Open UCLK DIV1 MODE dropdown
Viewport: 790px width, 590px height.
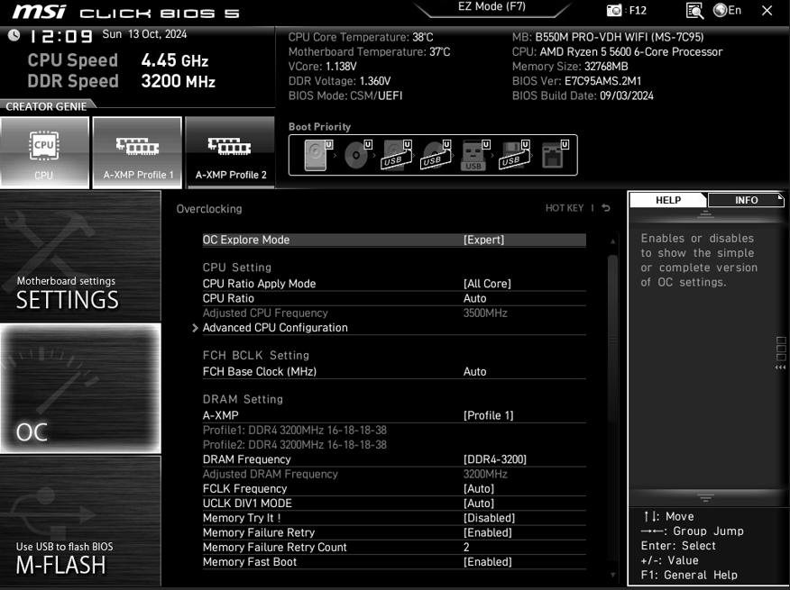(394, 504)
